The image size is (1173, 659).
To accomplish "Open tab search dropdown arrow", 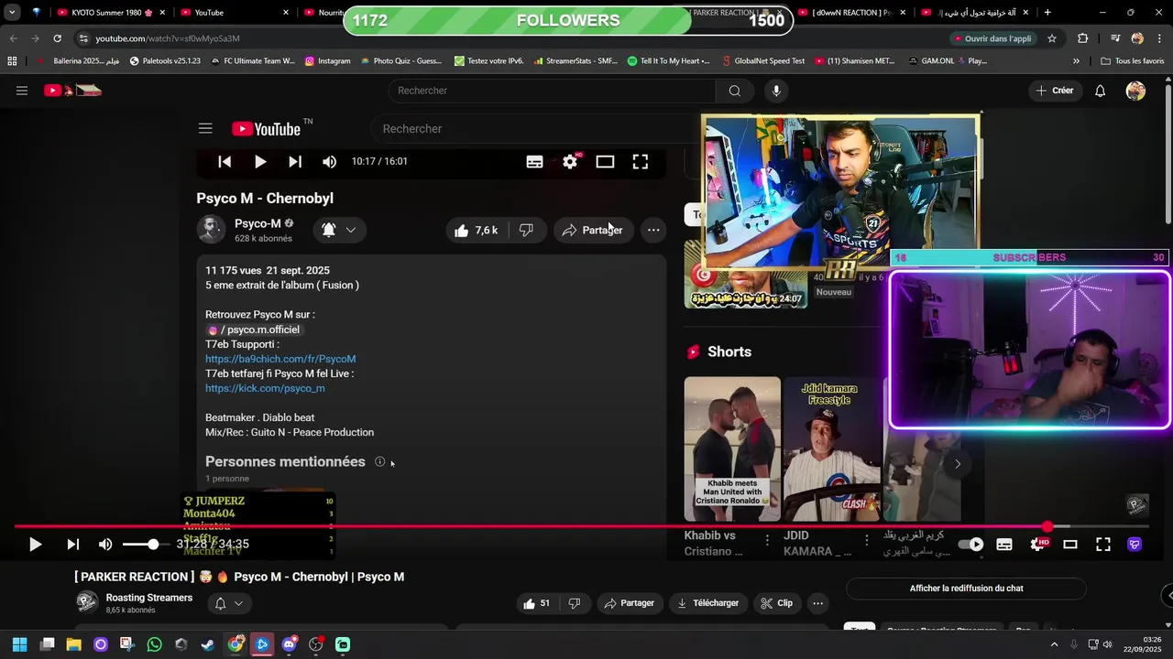I will click(x=12, y=13).
